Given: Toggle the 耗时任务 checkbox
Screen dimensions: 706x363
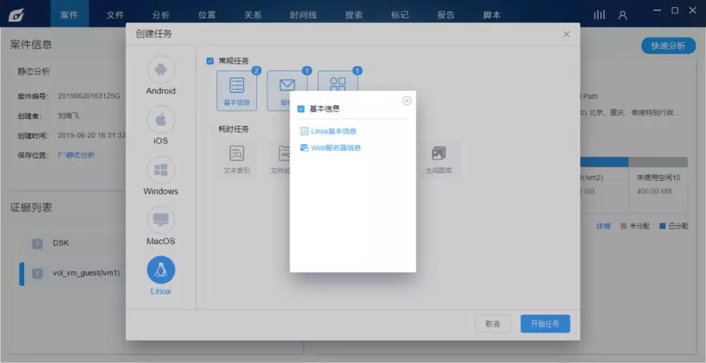Looking at the screenshot, I should (x=210, y=129).
